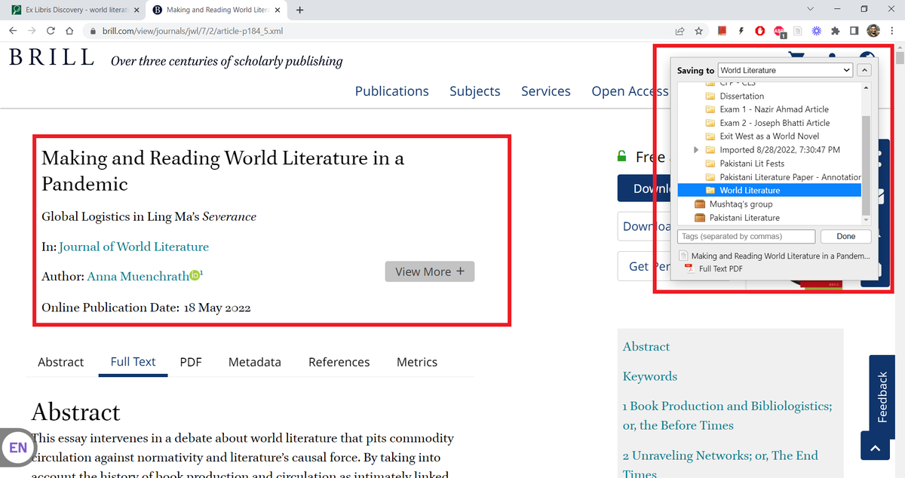This screenshot has height=478, width=905.
Task: Toggle the browser side panel
Action: [854, 31]
